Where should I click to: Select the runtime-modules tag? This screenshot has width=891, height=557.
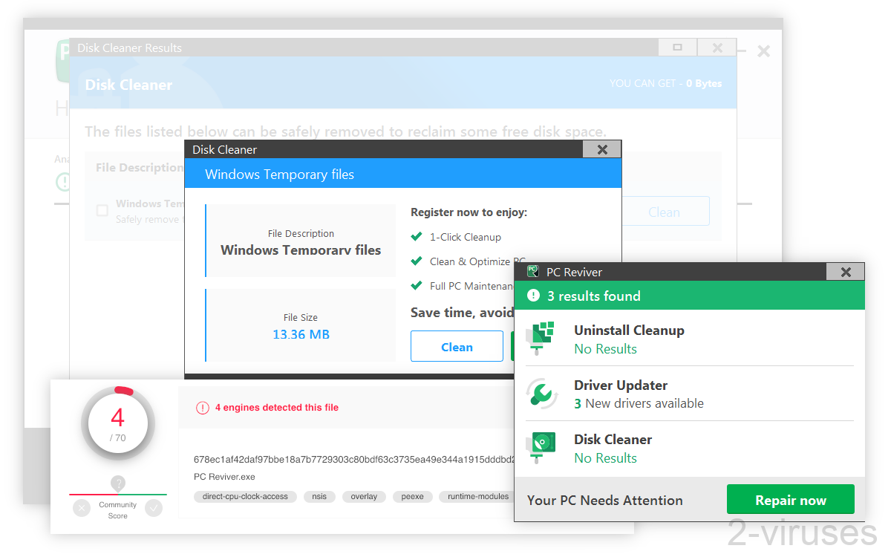point(477,497)
